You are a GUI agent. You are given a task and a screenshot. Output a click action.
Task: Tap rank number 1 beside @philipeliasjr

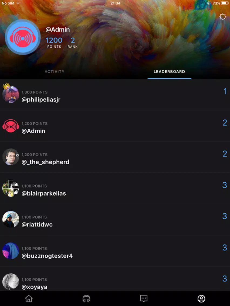coord(225,91)
